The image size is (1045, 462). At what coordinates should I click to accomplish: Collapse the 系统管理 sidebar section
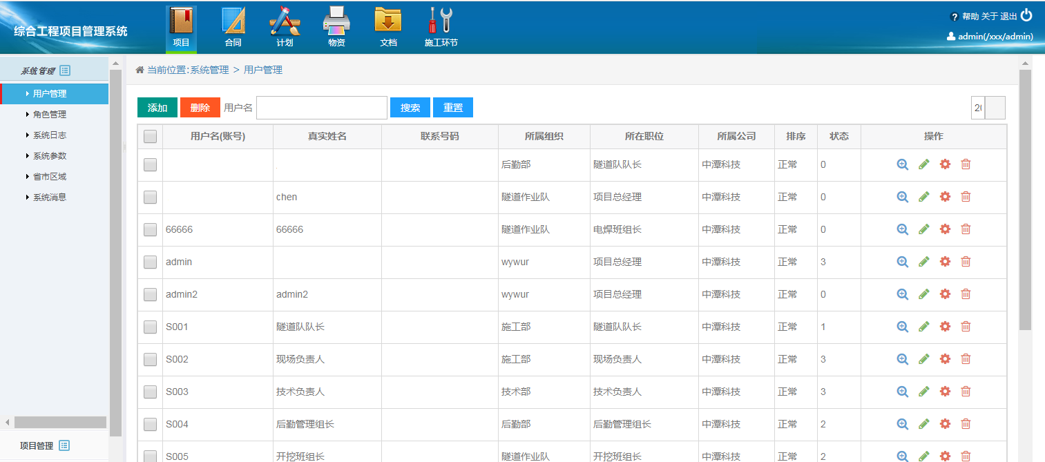(x=45, y=70)
